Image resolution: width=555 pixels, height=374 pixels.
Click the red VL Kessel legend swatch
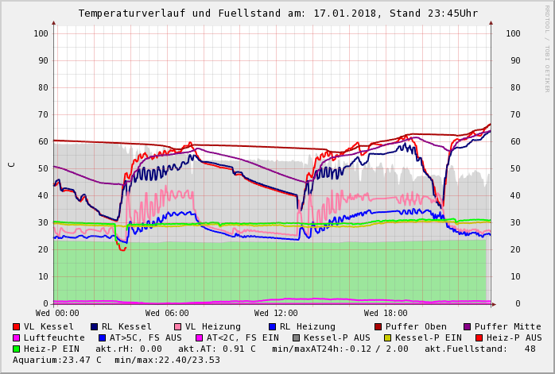click(x=17, y=326)
